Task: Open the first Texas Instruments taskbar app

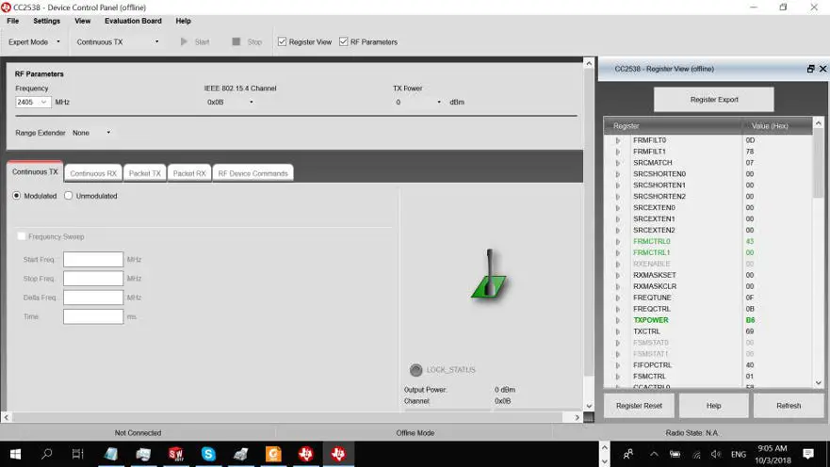Action: [306, 454]
